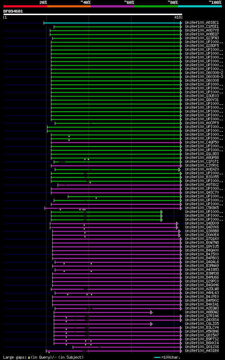Screen dimensions: 225x360
Task: Select the UniRef100_A0EAZ0 label
Action: 202,169
